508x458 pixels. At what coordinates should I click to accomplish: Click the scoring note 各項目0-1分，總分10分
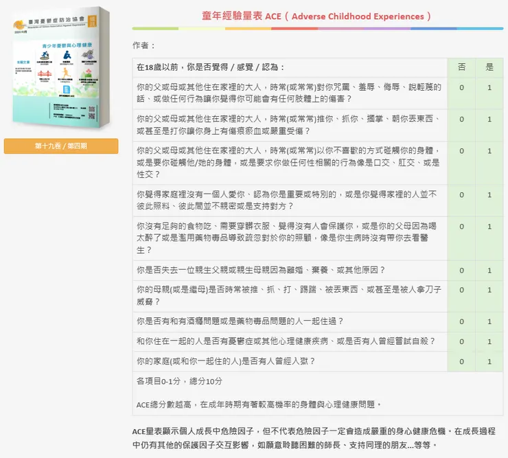click(179, 381)
